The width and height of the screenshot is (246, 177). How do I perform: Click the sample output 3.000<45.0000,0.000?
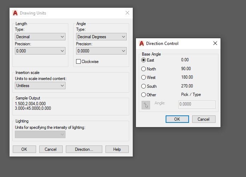pyautogui.click(x=33, y=108)
